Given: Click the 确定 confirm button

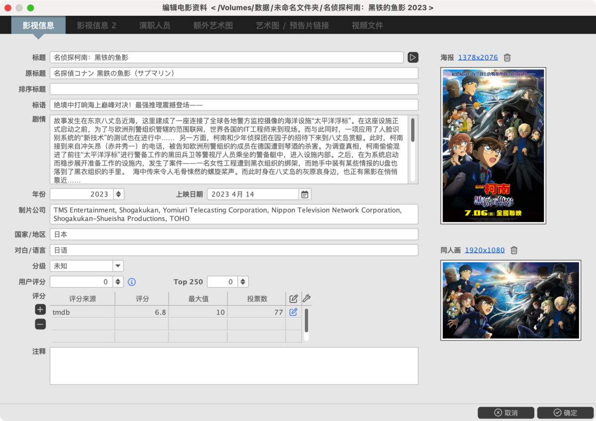Looking at the screenshot, I should [x=565, y=413].
